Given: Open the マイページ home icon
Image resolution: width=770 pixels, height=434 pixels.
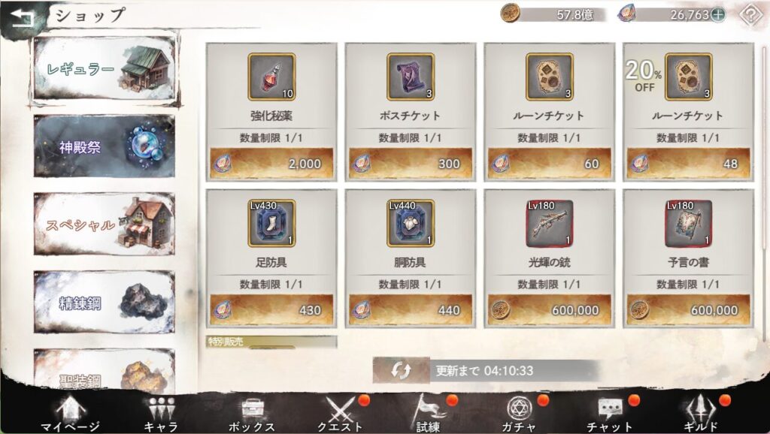Looking at the screenshot, I should (x=71, y=413).
